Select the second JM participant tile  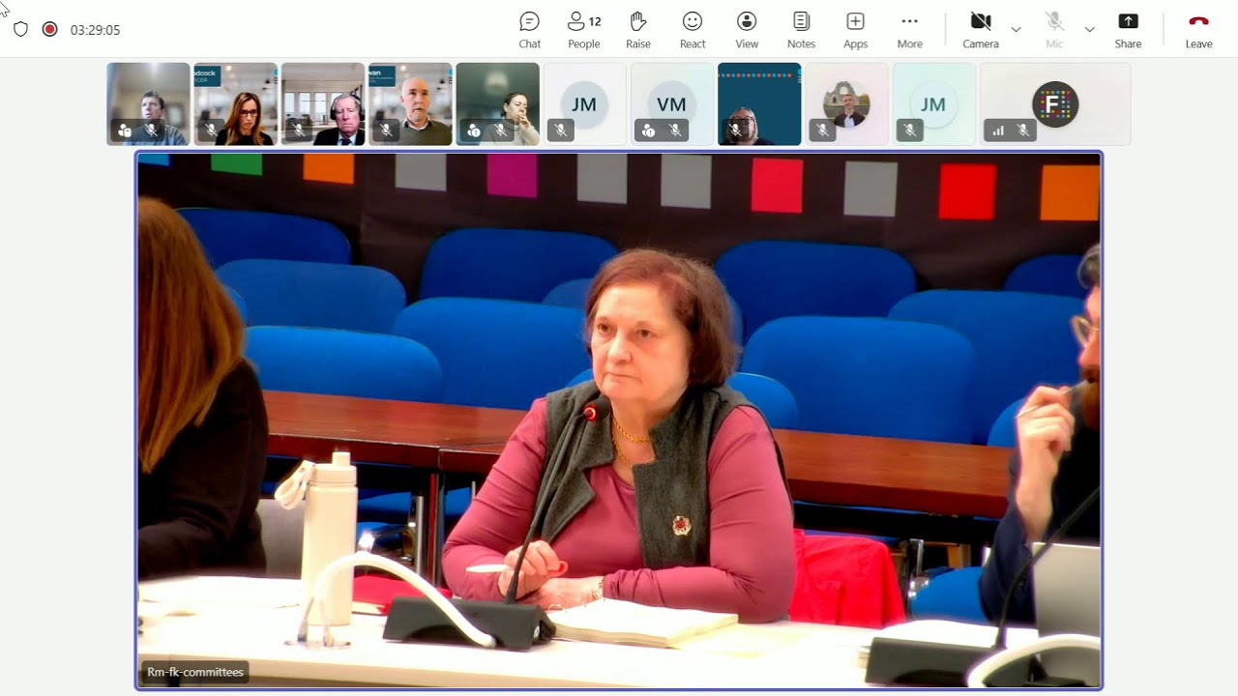coord(933,104)
